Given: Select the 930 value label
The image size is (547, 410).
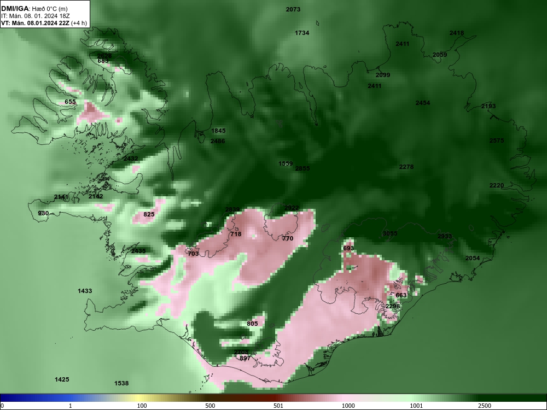Looking at the screenshot, I should [x=43, y=213].
